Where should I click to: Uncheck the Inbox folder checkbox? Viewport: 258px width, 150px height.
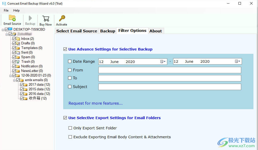[x=14, y=39]
